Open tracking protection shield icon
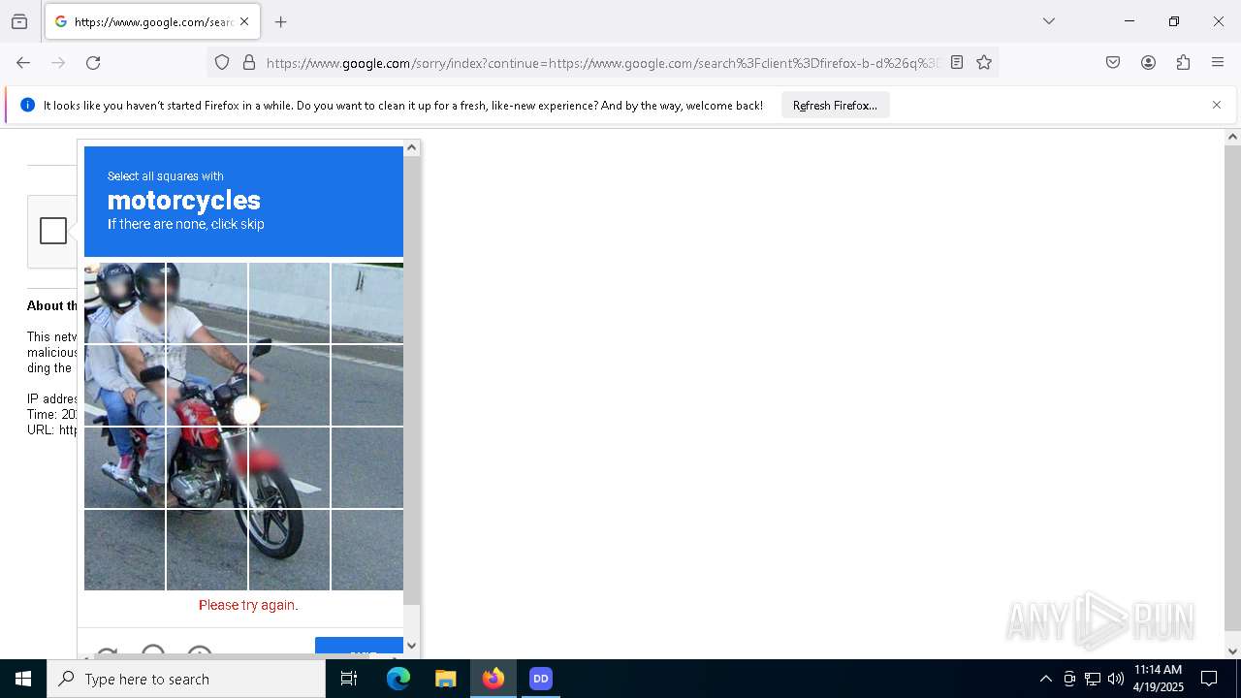Image resolution: width=1241 pixels, height=698 pixels. [222, 62]
